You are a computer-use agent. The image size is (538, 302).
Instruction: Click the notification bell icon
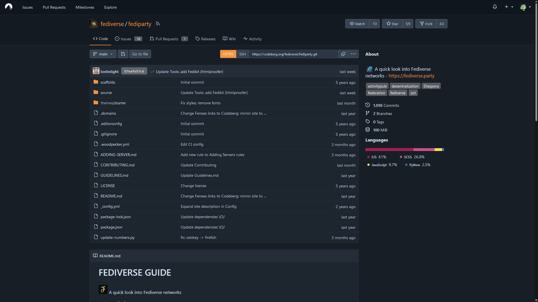(x=495, y=7)
